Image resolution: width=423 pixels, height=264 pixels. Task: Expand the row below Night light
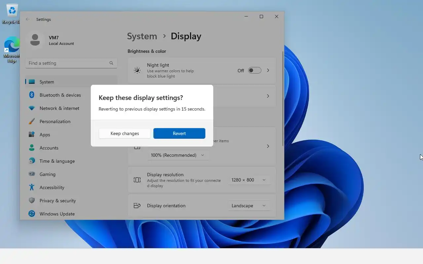pos(268,96)
